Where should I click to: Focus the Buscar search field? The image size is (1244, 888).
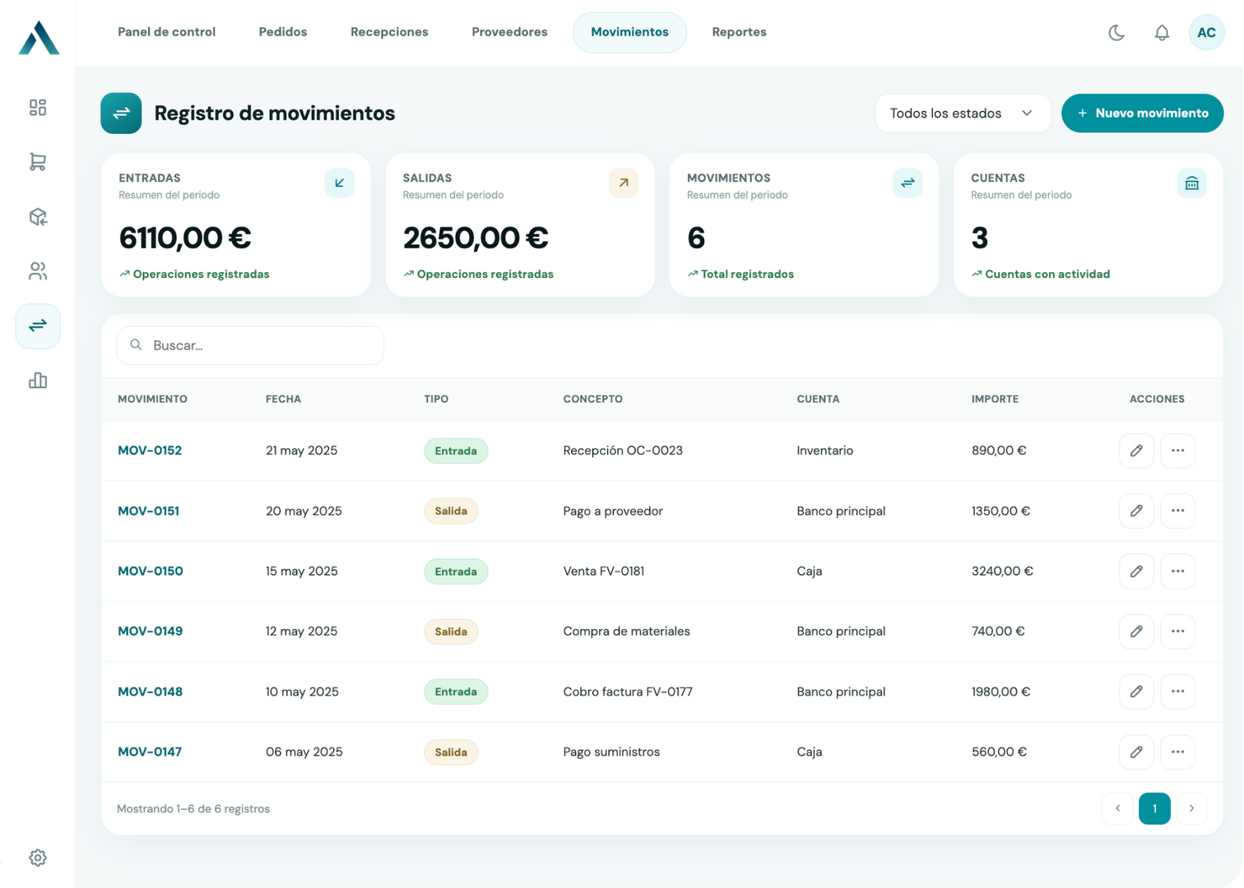point(250,345)
